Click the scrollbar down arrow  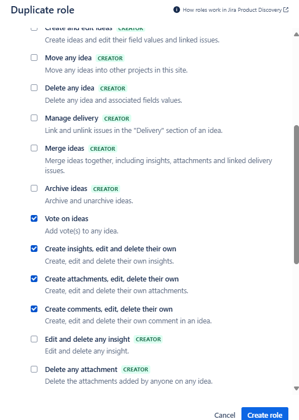[x=296, y=388]
